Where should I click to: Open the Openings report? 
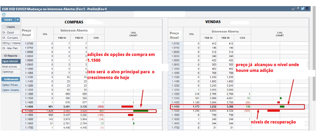[x=11, y=72]
